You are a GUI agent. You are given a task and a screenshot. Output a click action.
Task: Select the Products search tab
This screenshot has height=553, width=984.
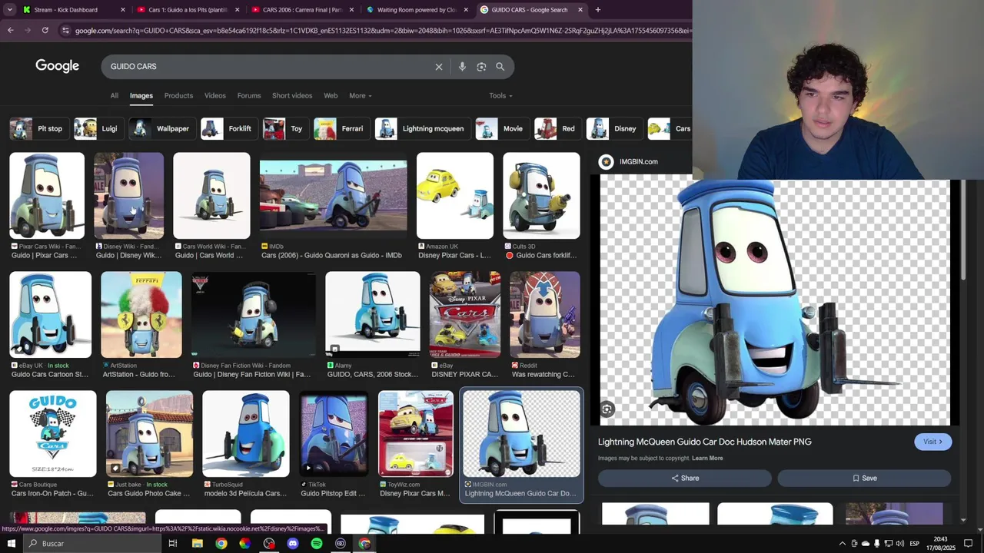pos(178,96)
